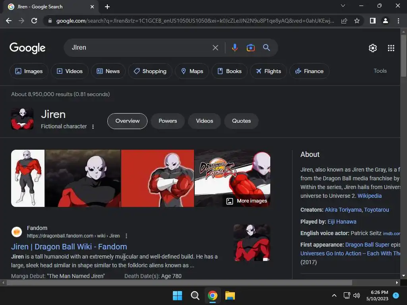This screenshot has width=407, height=305.
Task: Open File Explorer from the taskbar
Action: tap(230, 295)
